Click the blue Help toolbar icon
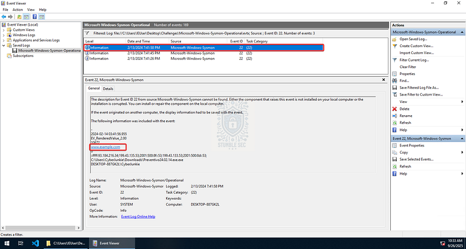This screenshot has width=466, height=249. coord(35,17)
